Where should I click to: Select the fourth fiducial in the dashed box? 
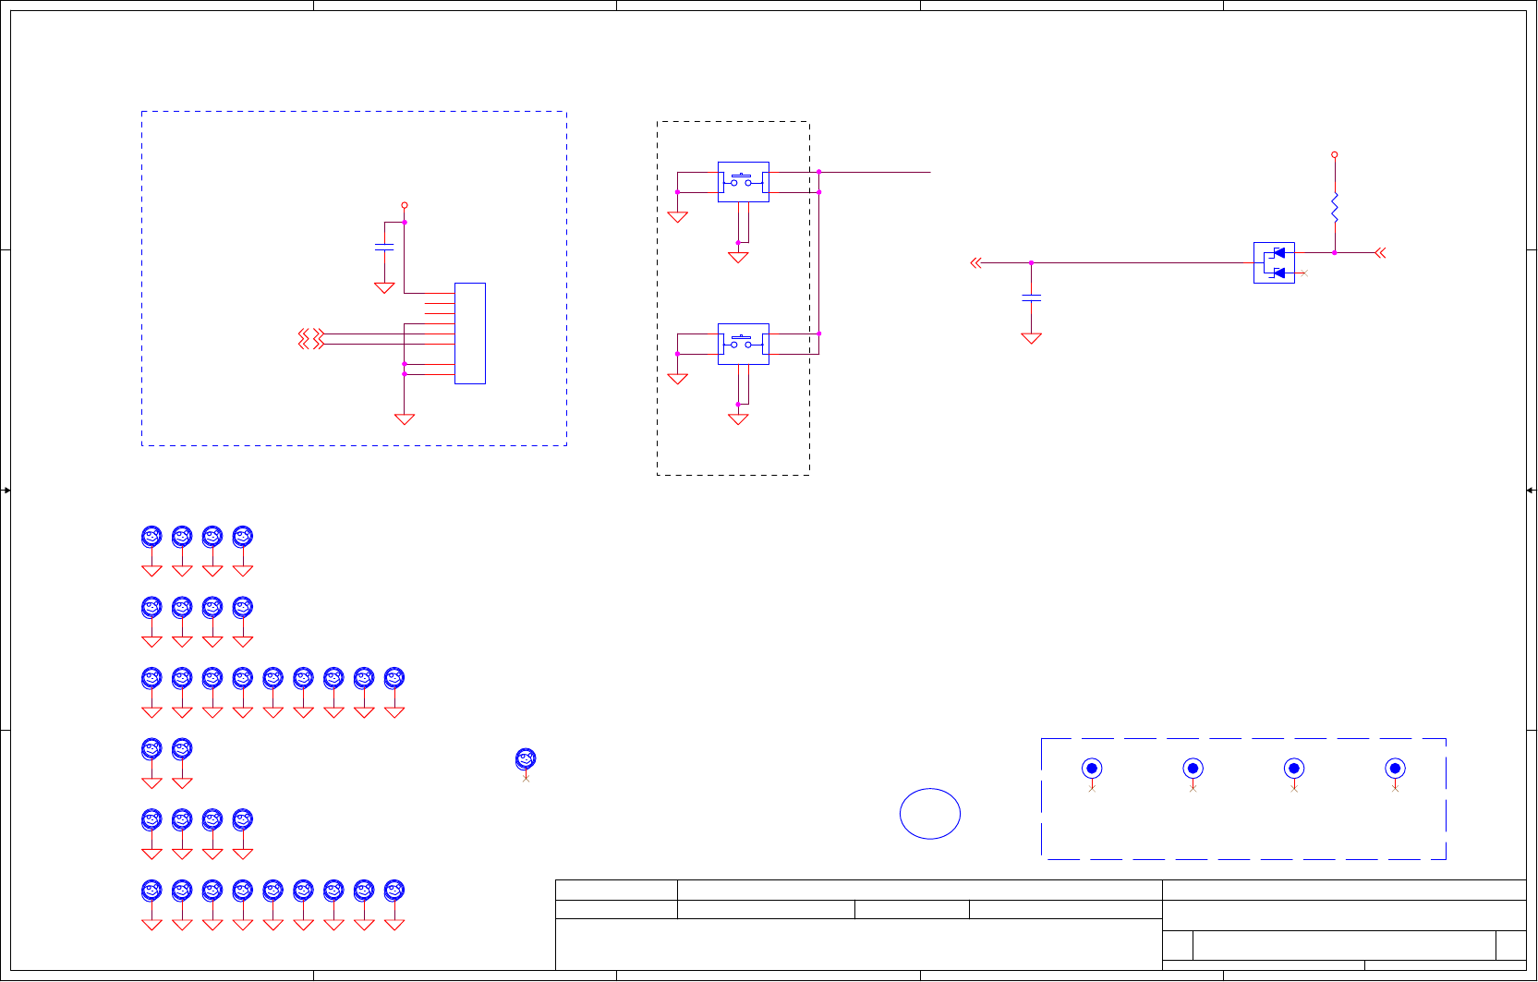[x=1395, y=769]
